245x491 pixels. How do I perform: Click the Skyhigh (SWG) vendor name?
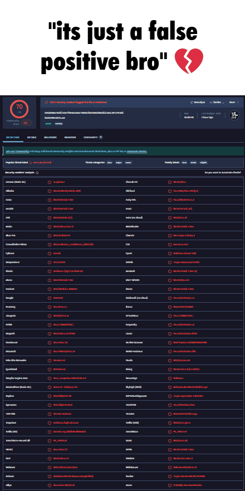[133, 387]
